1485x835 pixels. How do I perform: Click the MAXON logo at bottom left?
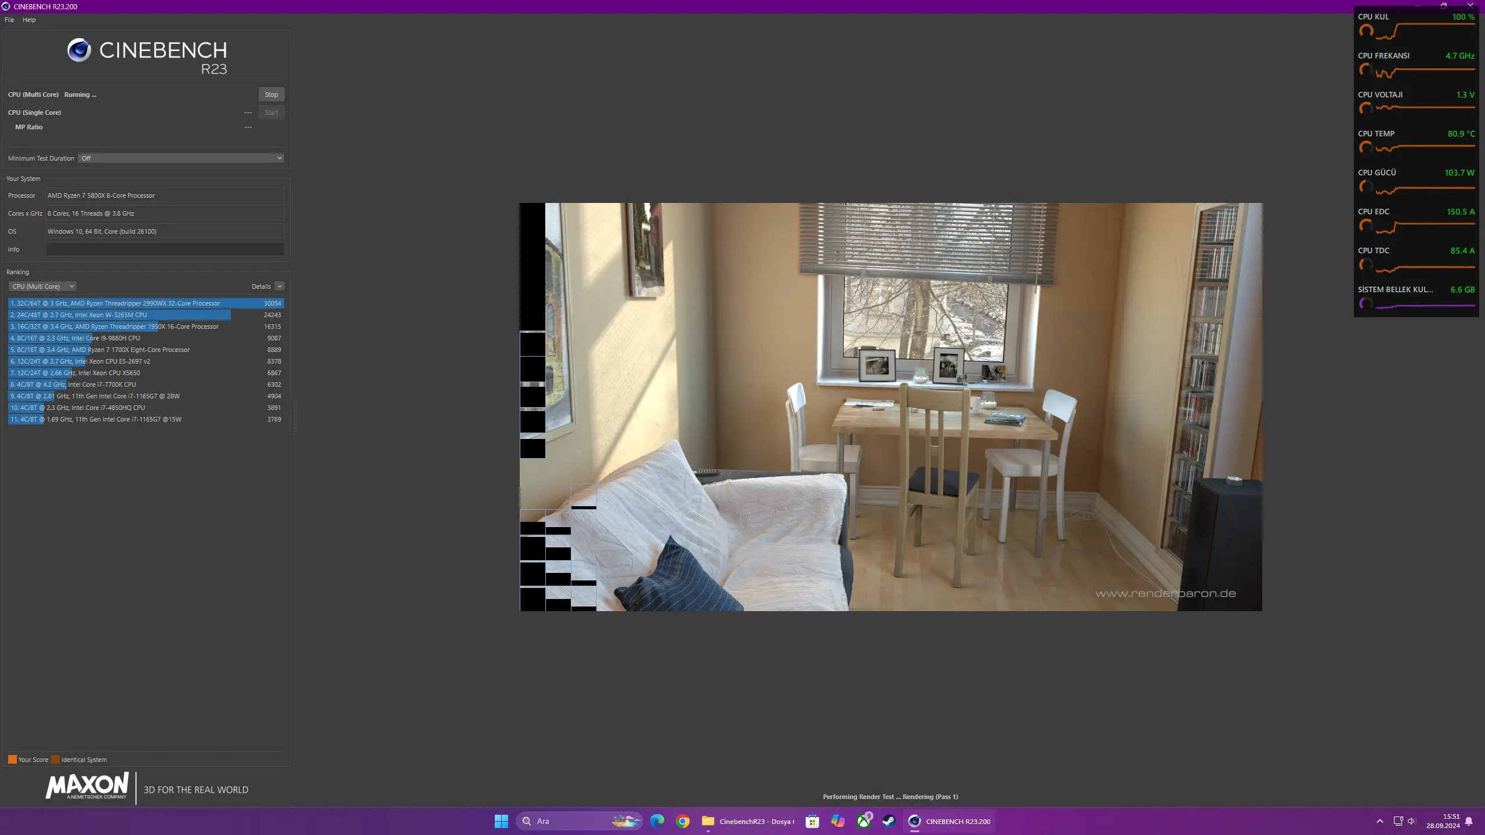[87, 787]
